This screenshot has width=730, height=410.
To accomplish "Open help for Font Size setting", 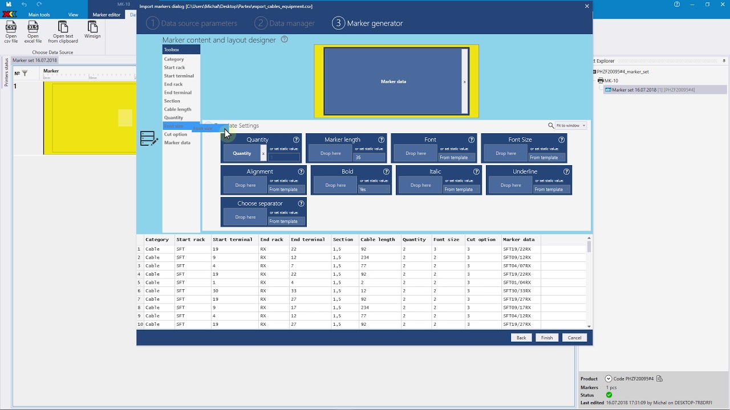I will [561, 140].
